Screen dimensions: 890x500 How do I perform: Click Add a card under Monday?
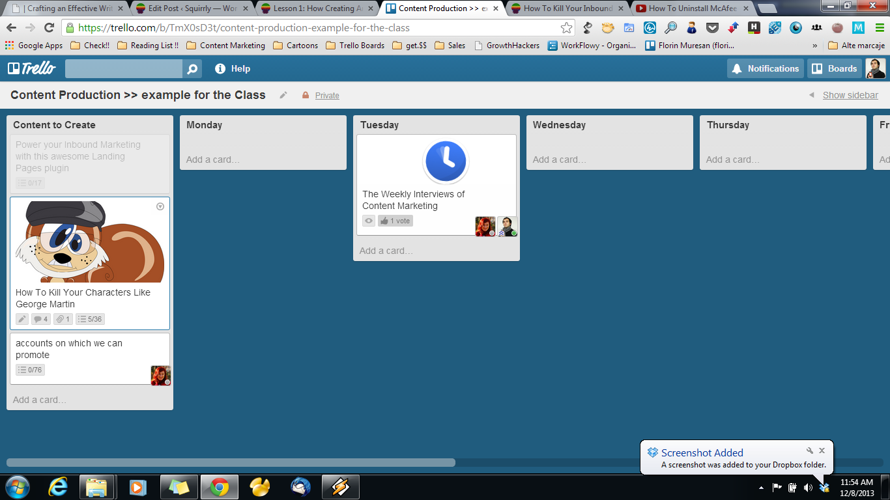212,160
